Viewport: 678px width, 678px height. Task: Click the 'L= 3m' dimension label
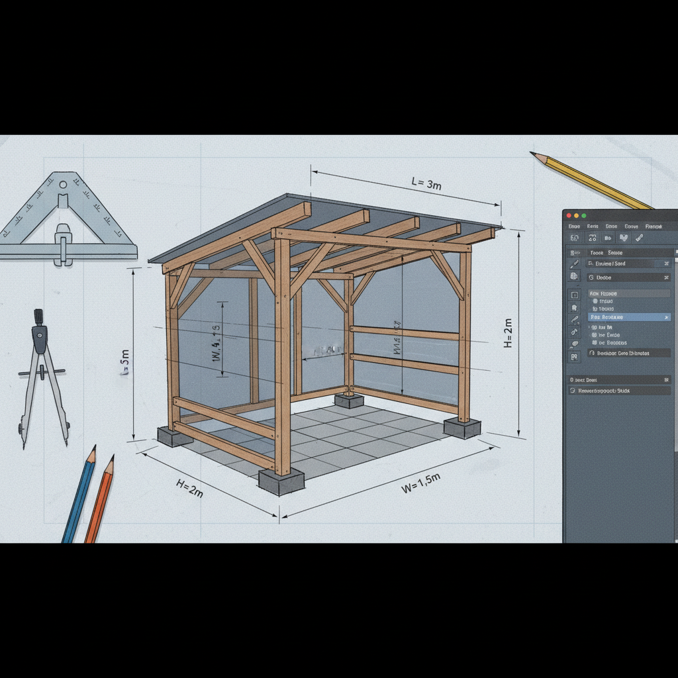(426, 183)
